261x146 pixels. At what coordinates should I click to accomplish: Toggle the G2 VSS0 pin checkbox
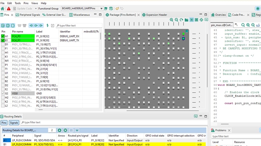coord(3,93)
